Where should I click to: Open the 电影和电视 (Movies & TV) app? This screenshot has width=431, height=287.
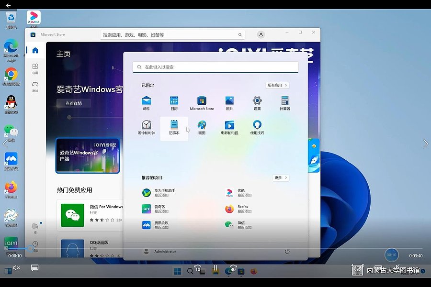coord(229,127)
